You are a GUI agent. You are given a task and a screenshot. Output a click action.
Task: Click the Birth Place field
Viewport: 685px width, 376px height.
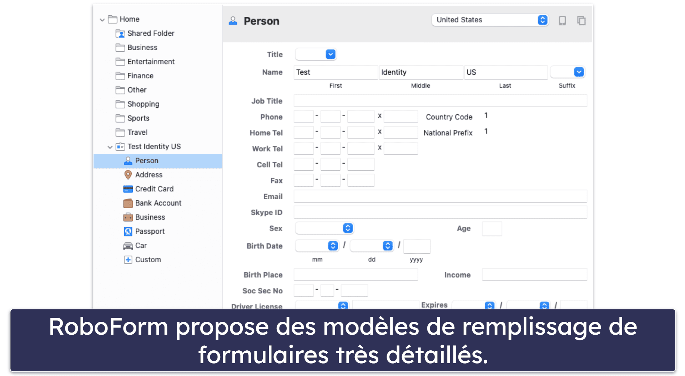[x=356, y=274]
